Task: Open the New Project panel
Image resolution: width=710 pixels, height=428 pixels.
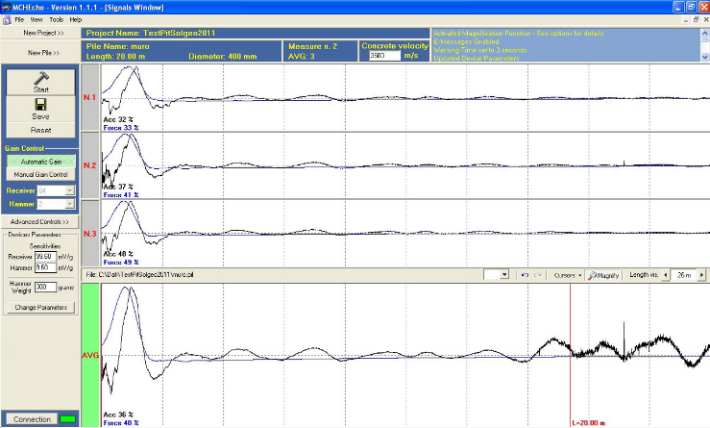Action: (43, 33)
